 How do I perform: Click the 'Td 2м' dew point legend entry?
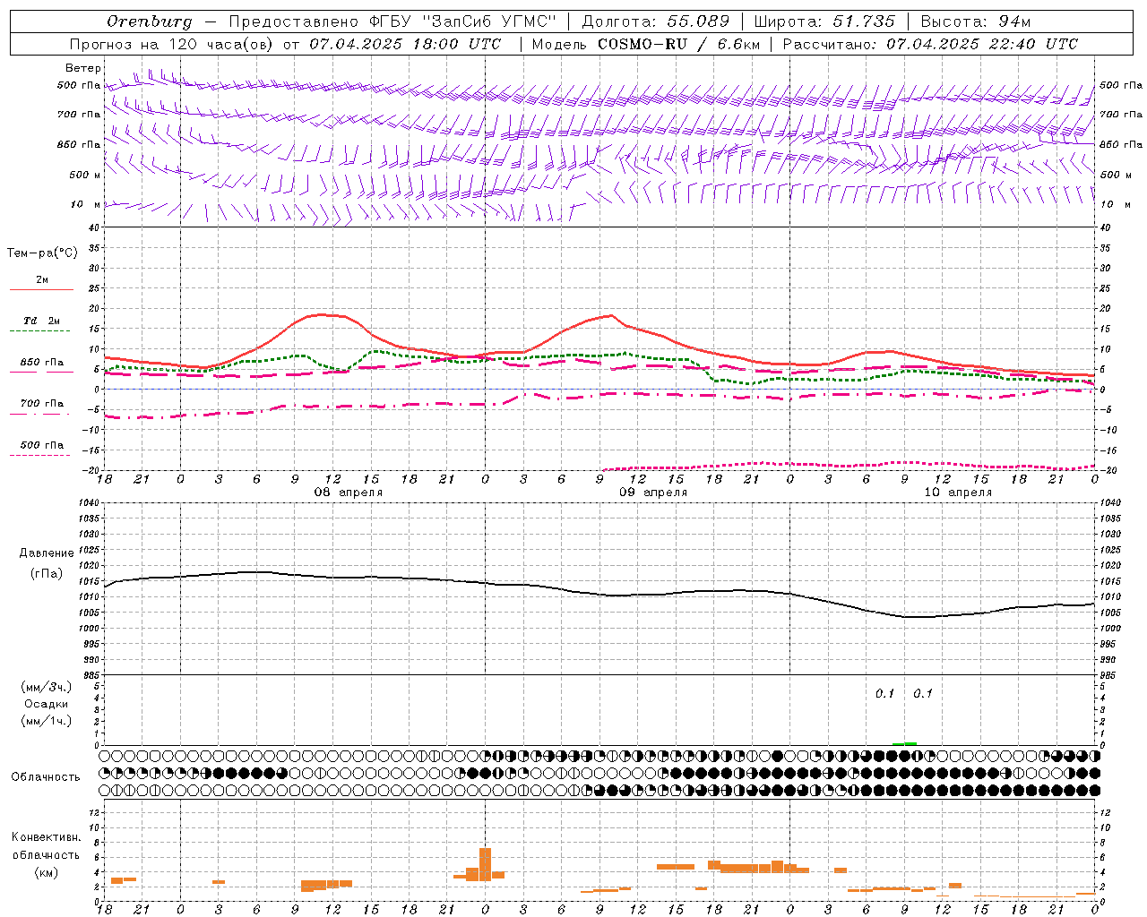tap(41, 321)
